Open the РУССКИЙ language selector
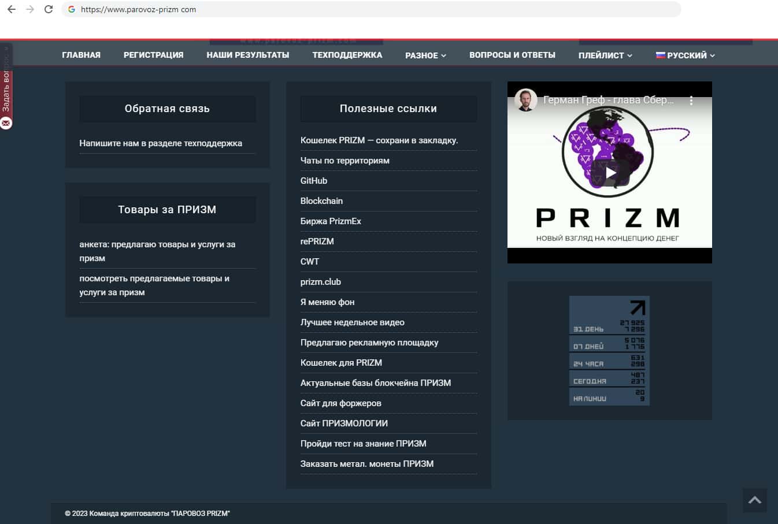Viewport: 778px width, 524px height. (x=686, y=55)
